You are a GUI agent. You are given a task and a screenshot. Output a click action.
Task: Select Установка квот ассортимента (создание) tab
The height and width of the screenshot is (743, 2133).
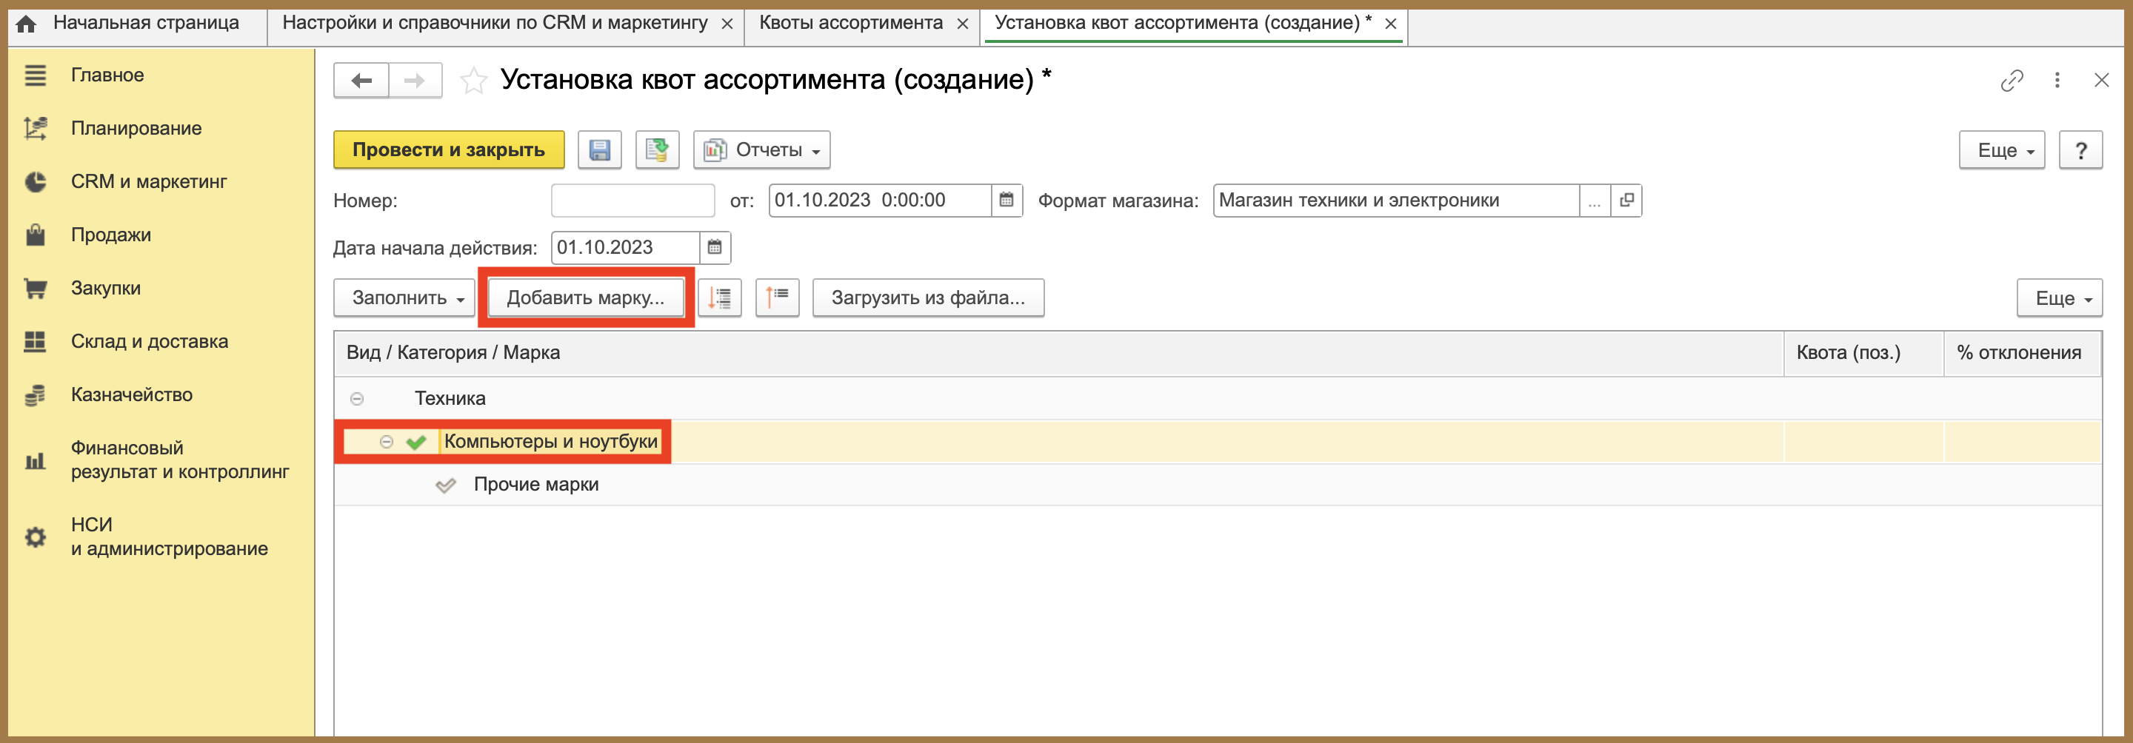(x=1183, y=23)
